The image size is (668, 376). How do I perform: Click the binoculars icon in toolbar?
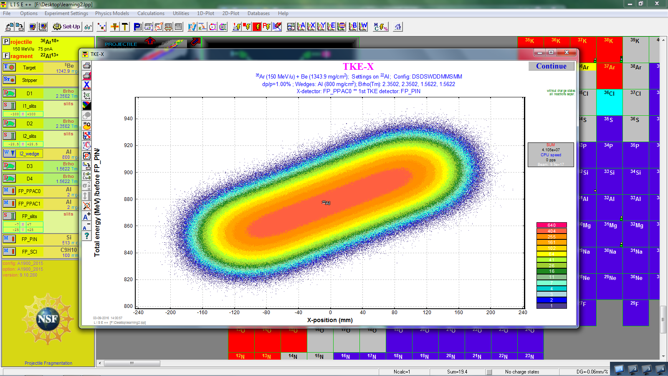click(88, 27)
